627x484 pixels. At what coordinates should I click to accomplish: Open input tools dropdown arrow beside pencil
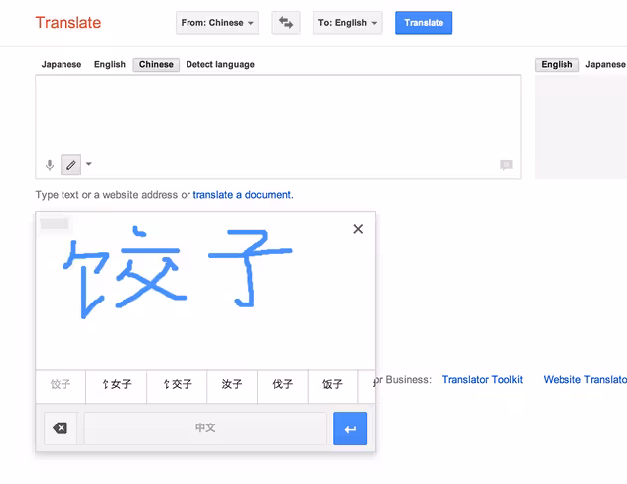89,164
